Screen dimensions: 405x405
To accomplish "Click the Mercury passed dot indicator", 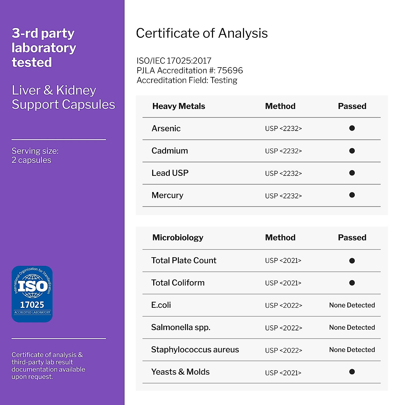I will pos(352,195).
